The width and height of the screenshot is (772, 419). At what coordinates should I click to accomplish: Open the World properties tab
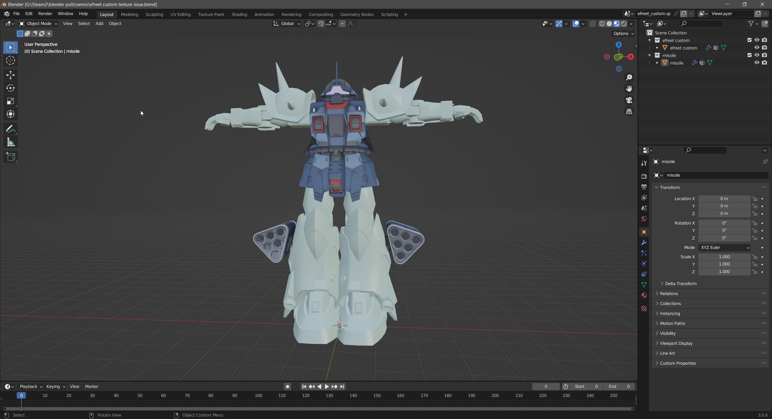pyautogui.click(x=644, y=219)
